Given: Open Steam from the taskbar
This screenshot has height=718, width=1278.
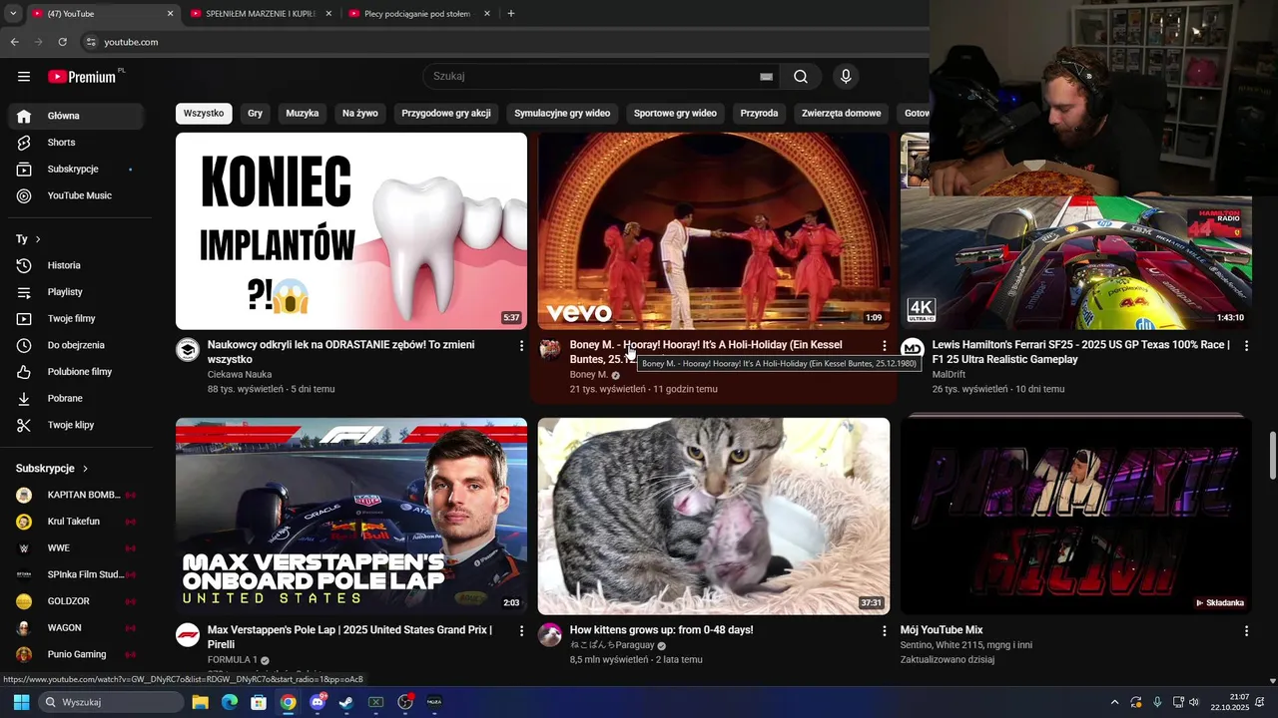Looking at the screenshot, I should click(345, 702).
